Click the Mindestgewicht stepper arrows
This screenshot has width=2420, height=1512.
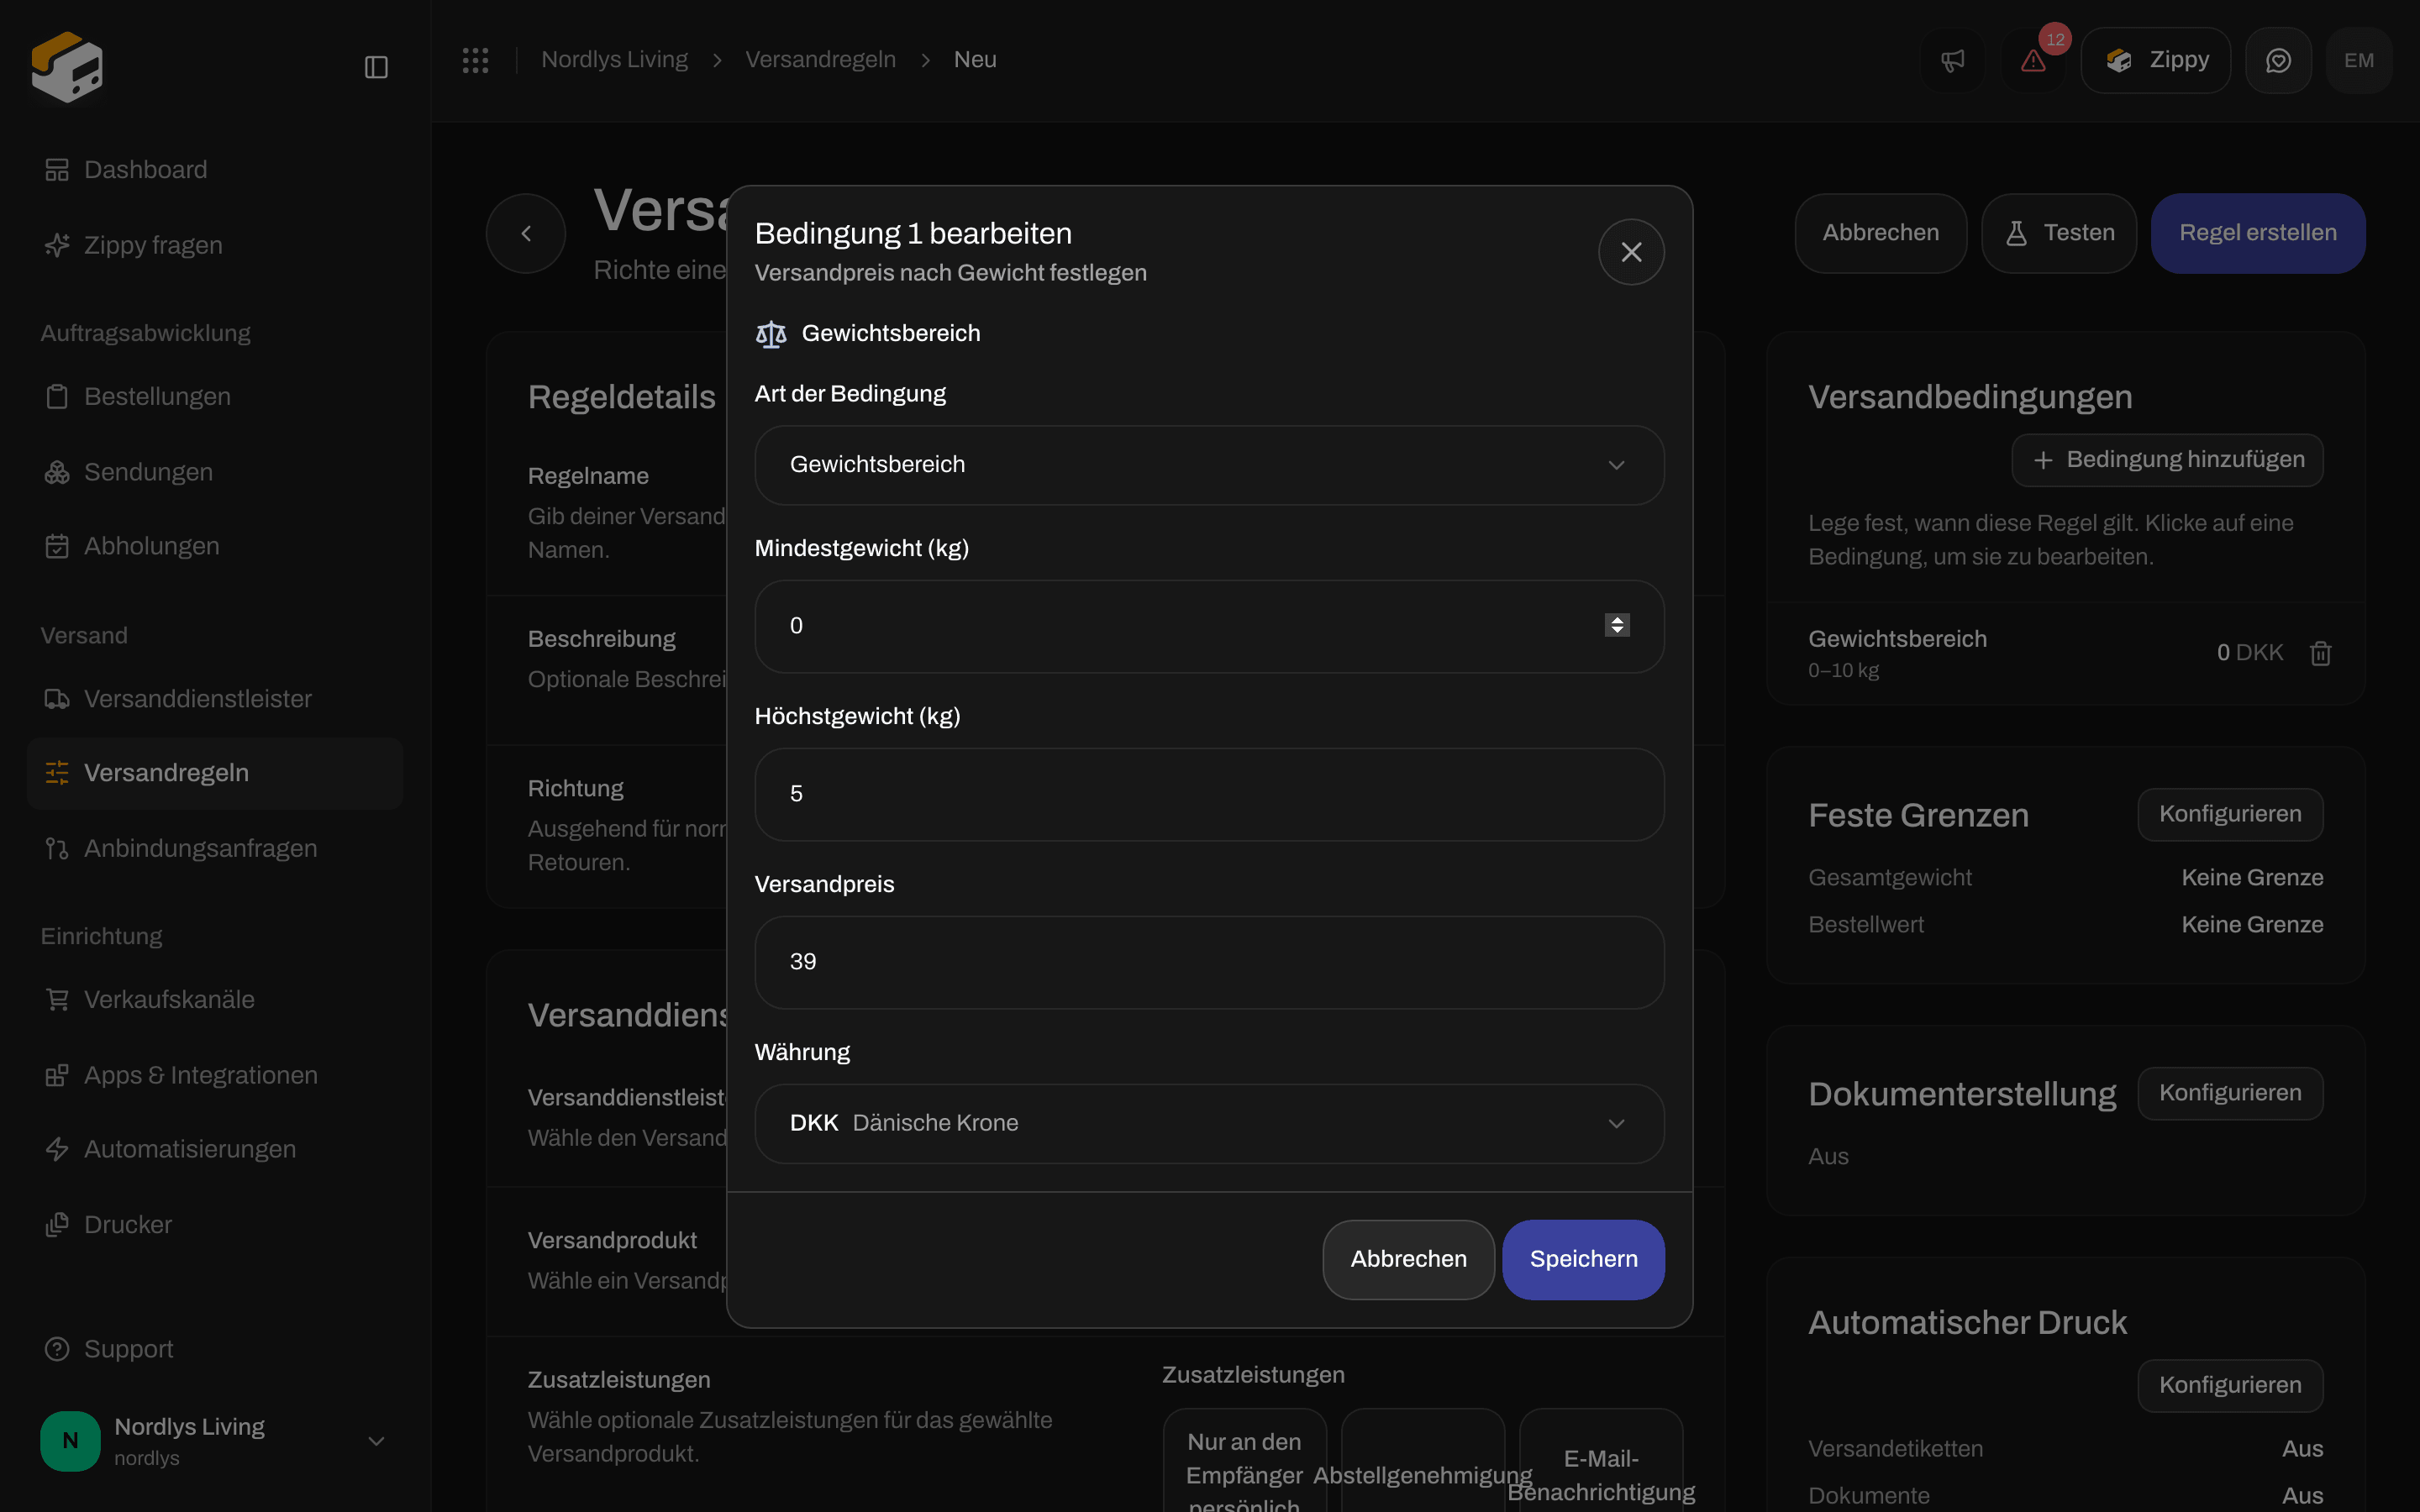click(1617, 625)
